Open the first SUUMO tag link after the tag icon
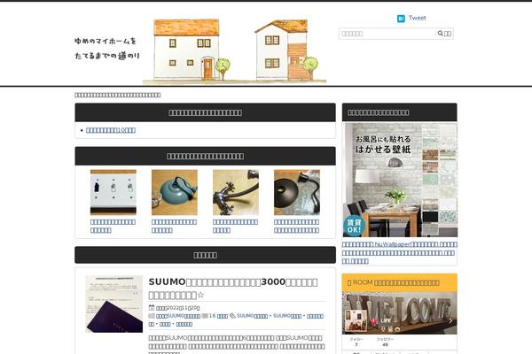532x354 pixels. tap(252, 316)
